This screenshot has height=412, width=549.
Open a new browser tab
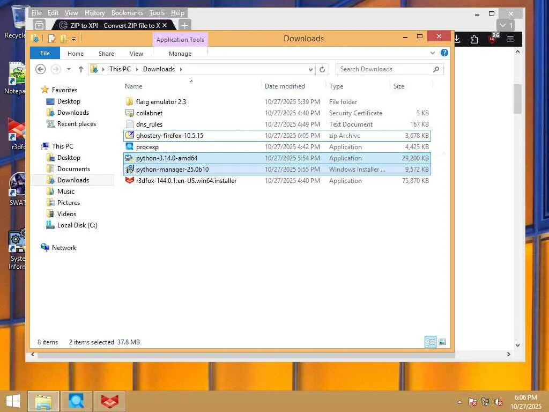(184, 25)
